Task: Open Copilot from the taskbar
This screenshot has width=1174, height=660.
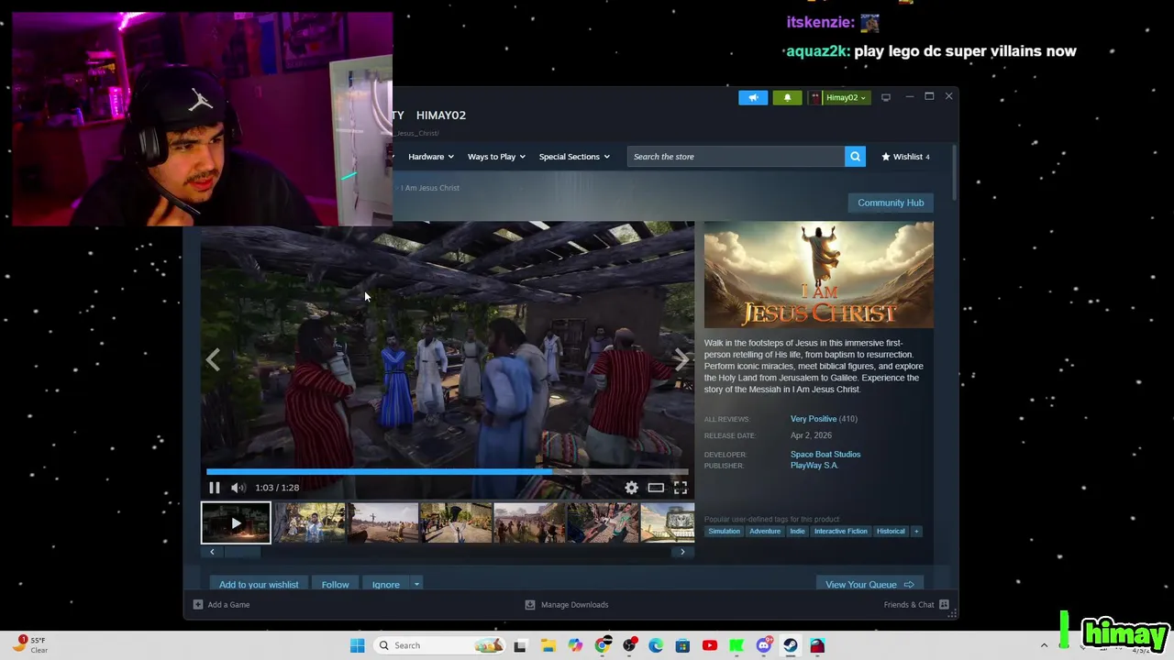Action: click(575, 645)
